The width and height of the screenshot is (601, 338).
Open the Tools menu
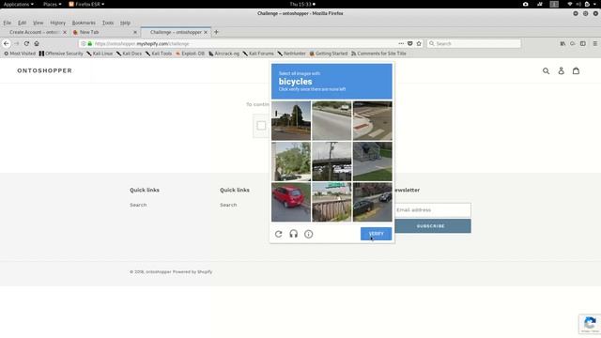[108, 23]
